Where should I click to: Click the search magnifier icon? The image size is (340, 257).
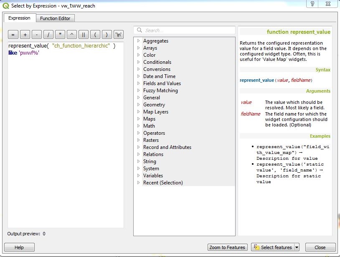point(140,30)
